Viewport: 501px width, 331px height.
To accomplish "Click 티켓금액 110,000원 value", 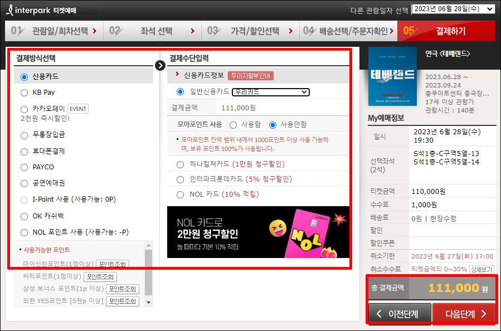I will click(x=429, y=192).
